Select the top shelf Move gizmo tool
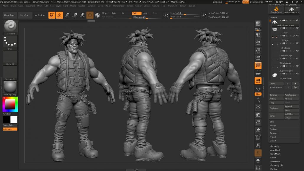This screenshot has height=171, width=304. (x=67, y=15)
